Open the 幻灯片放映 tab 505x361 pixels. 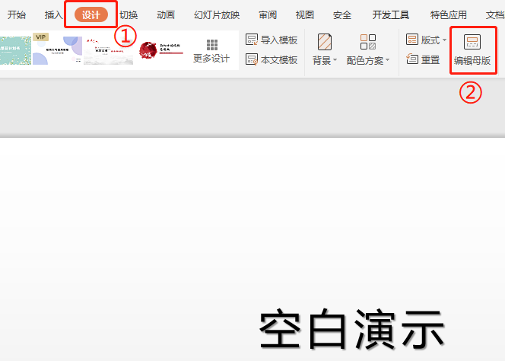pyautogui.click(x=217, y=14)
